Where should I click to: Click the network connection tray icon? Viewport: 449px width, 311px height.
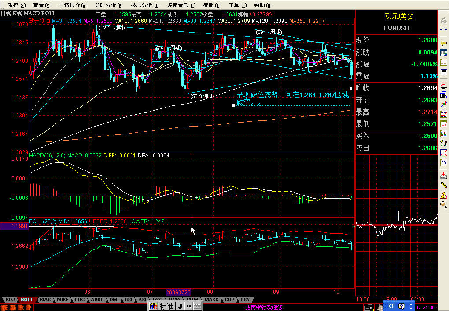click(368, 307)
